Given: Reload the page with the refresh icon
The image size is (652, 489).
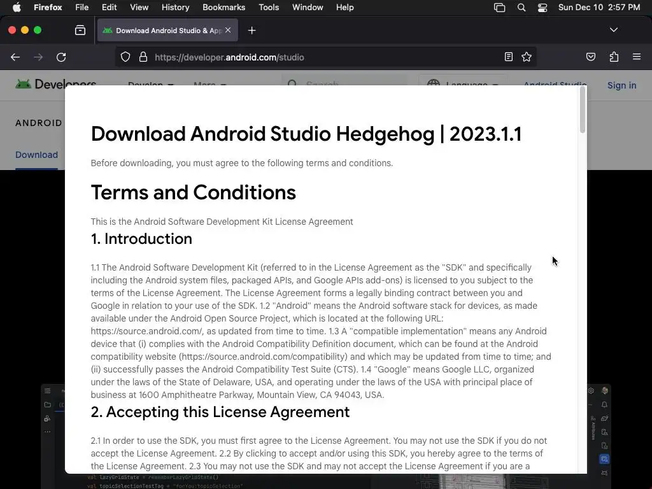Looking at the screenshot, I should (x=61, y=57).
